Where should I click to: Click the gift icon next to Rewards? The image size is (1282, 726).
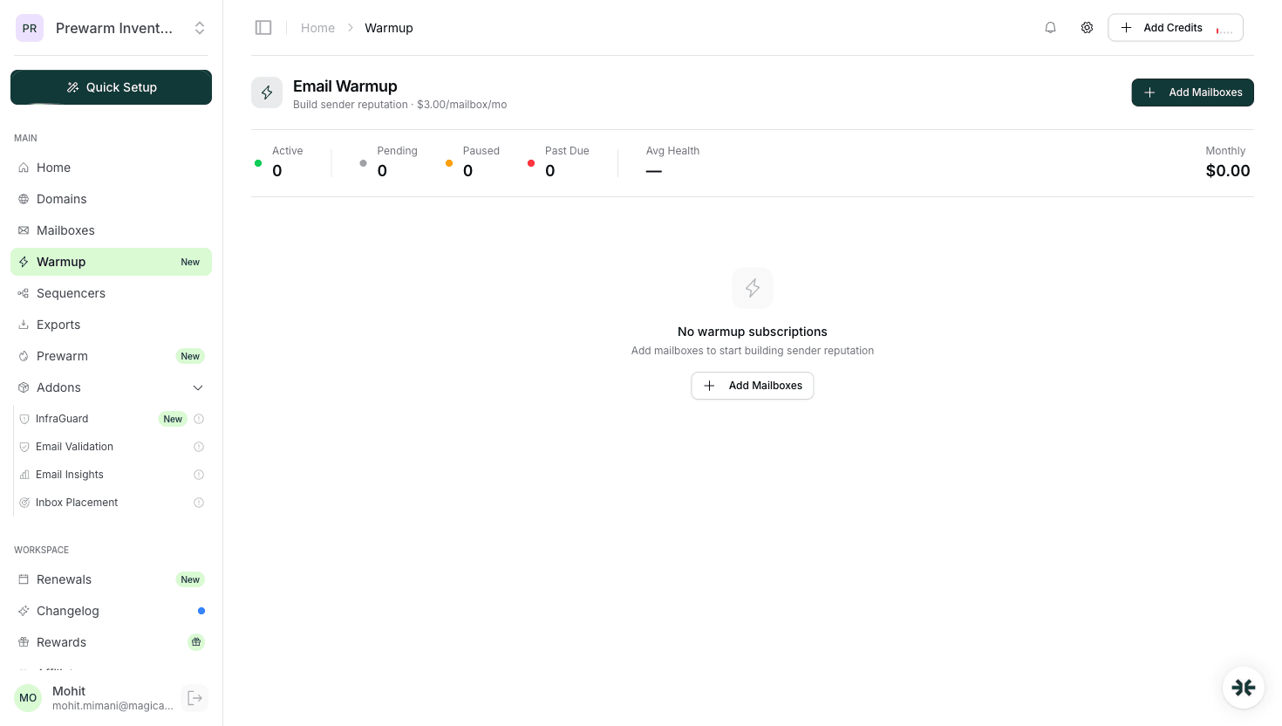pyautogui.click(x=195, y=641)
